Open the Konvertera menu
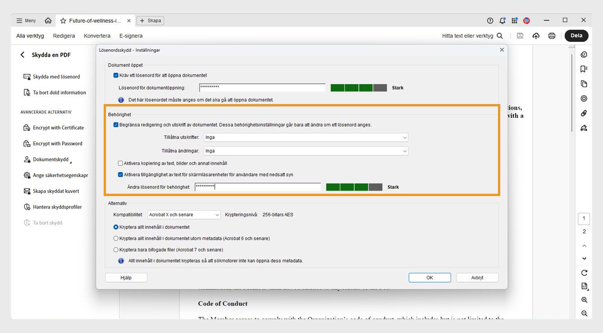The width and height of the screenshot is (603, 333). pos(97,36)
